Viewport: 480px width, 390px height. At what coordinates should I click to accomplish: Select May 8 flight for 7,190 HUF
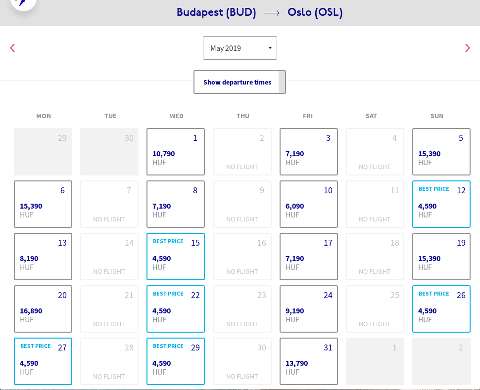pyautogui.click(x=176, y=204)
